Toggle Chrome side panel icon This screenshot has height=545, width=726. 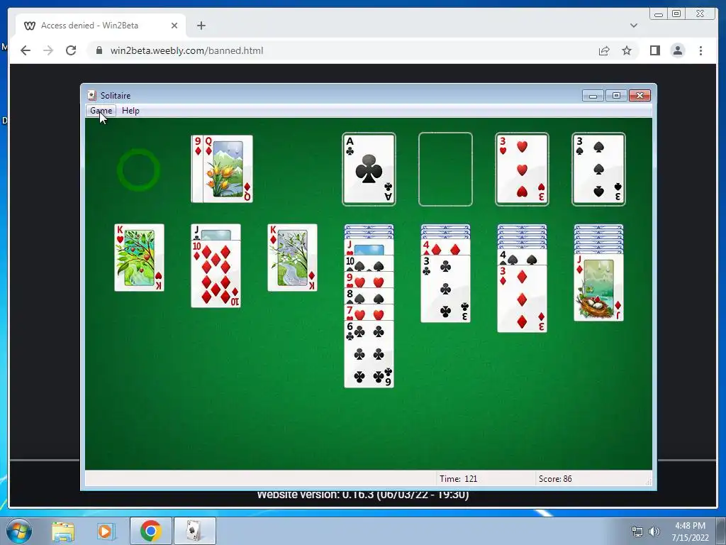[654, 50]
